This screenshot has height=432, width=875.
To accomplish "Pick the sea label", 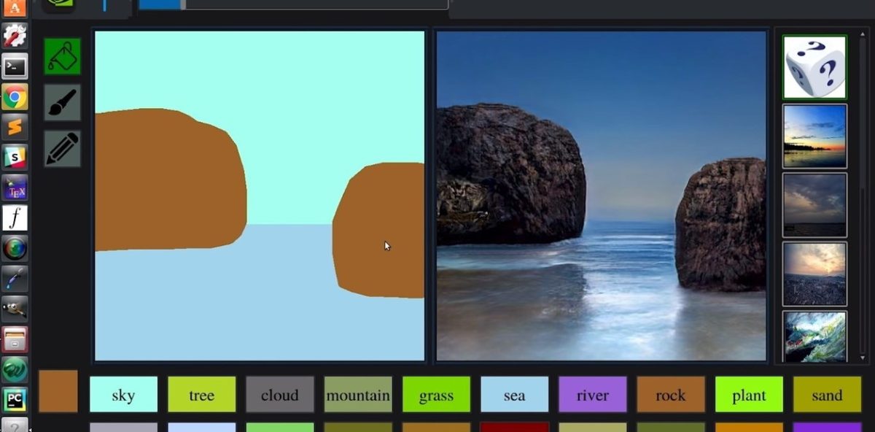I will click(x=514, y=395).
